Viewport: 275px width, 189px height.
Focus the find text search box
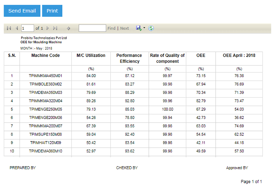[x=92, y=28]
